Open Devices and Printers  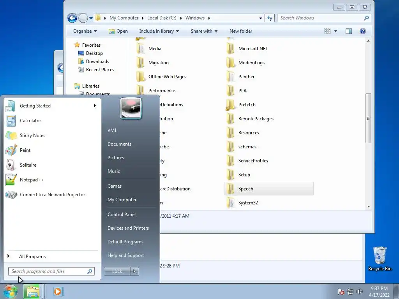click(128, 228)
